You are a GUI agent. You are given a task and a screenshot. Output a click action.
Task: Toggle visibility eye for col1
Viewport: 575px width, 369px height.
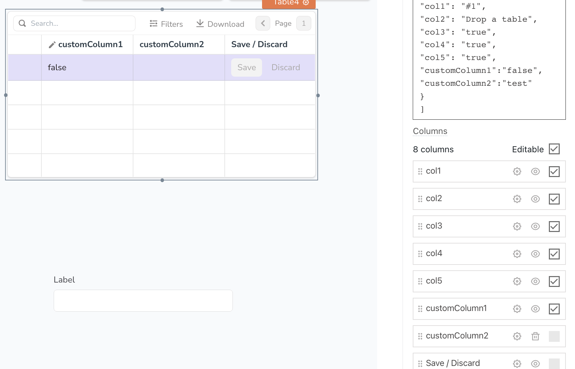(x=535, y=172)
